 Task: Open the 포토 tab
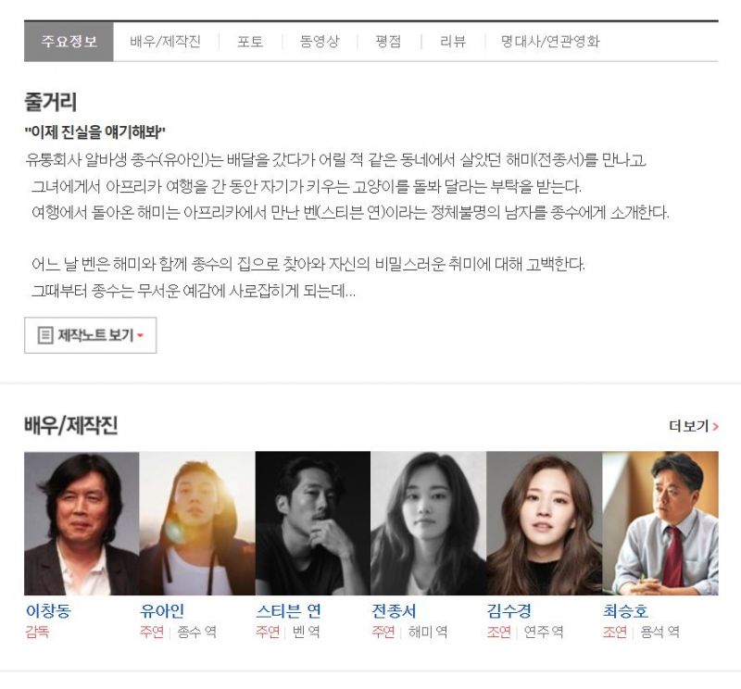pyautogui.click(x=250, y=42)
